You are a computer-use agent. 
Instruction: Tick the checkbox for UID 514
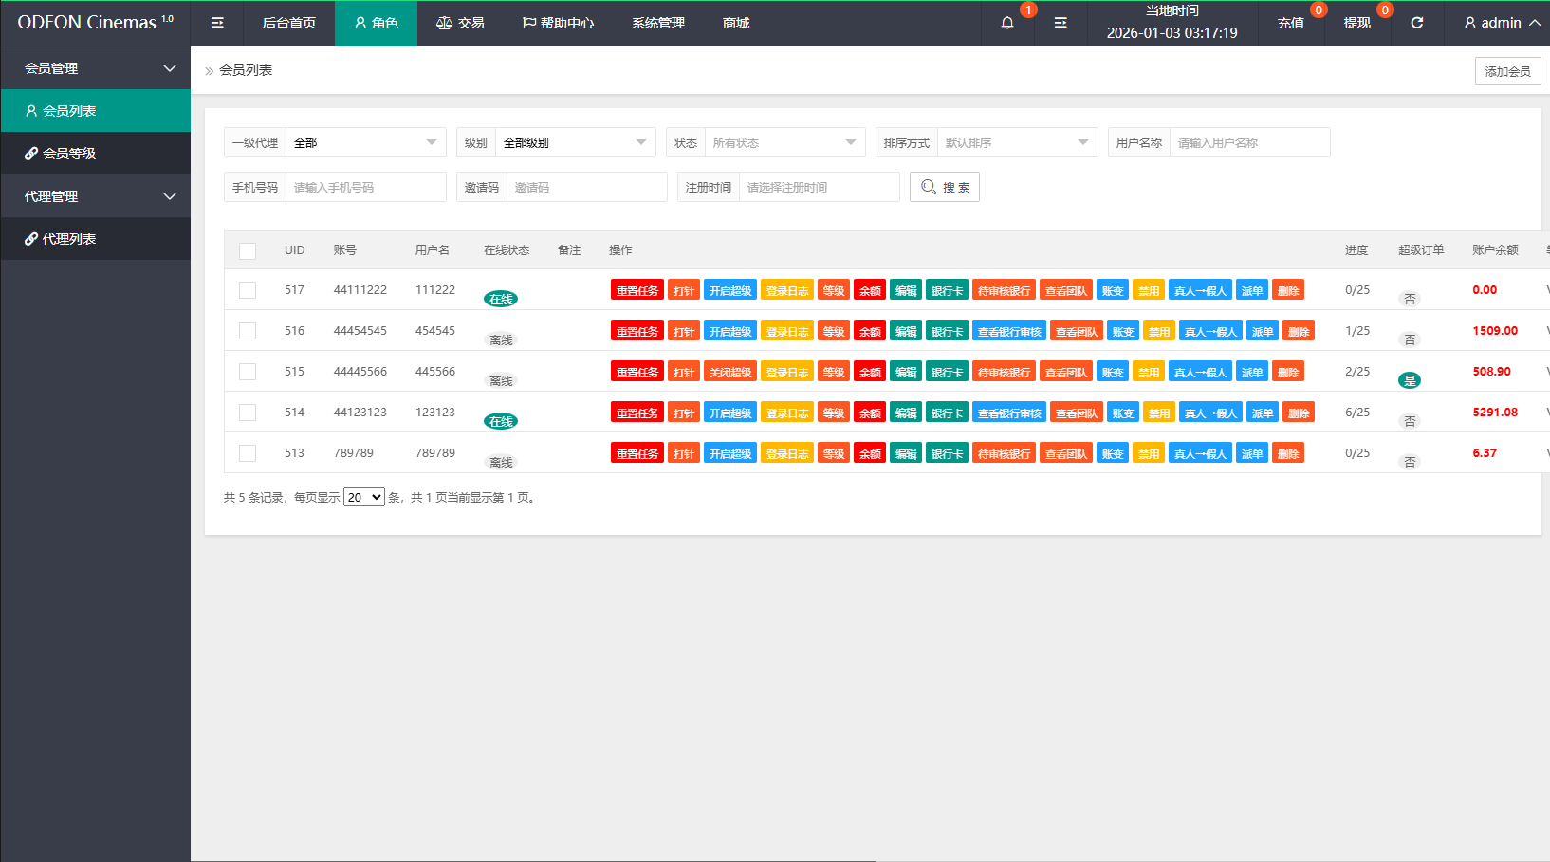pyautogui.click(x=248, y=413)
